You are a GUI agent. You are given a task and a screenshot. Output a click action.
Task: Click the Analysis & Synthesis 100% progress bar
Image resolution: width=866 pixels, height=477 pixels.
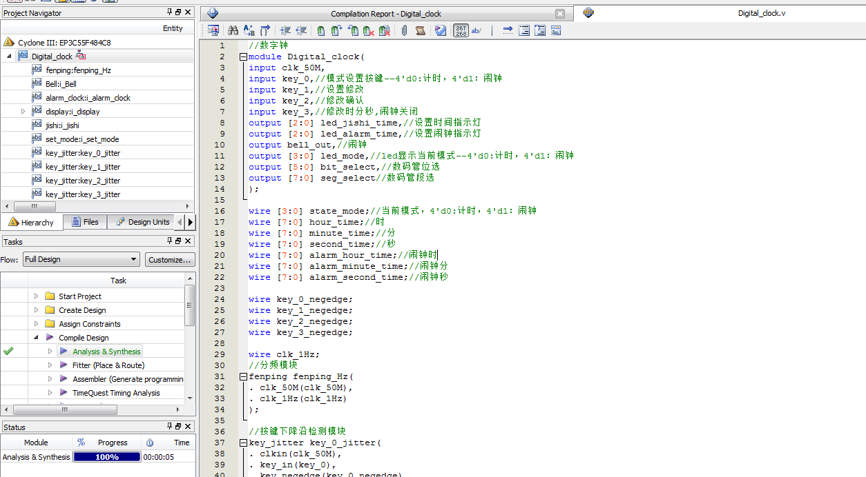click(107, 457)
